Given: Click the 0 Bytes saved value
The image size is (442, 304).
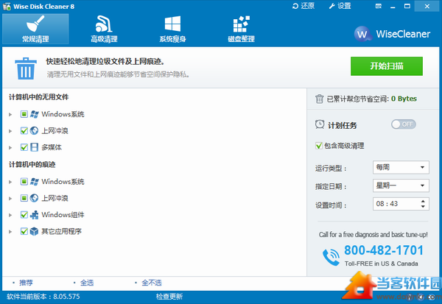Looking at the screenshot, I should tap(404, 99).
